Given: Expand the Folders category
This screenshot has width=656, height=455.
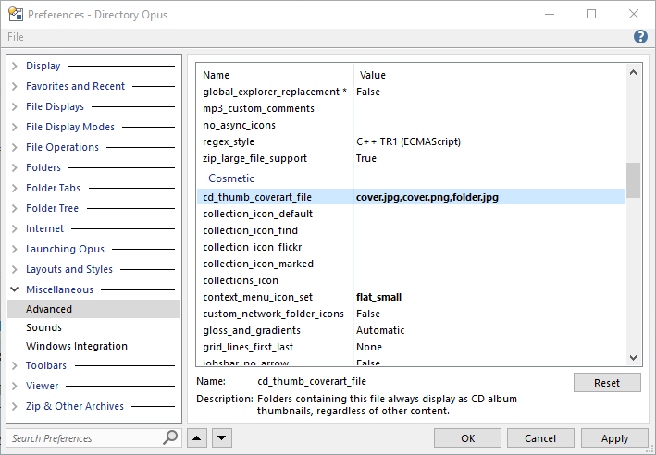Looking at the screenshot, I should (x=15, y=167).
